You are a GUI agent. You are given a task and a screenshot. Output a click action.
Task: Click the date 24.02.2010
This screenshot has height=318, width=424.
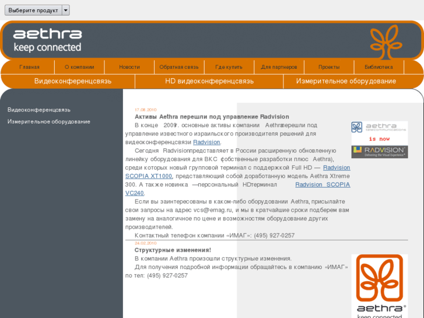point(145,243)
